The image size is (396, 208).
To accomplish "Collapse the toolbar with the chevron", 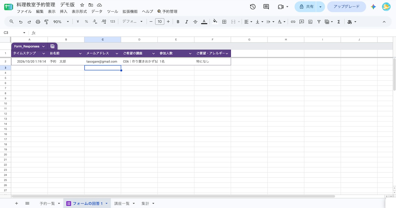I will (384, 22).
